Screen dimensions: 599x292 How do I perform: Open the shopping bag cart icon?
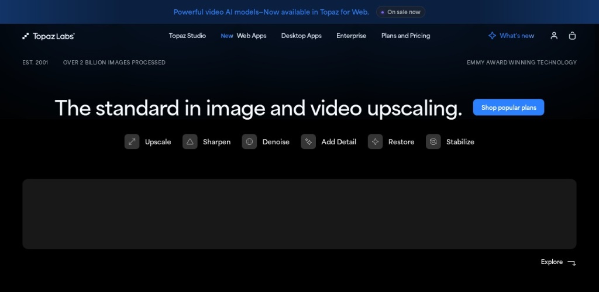pyautogui.click(x=572, y=36)
